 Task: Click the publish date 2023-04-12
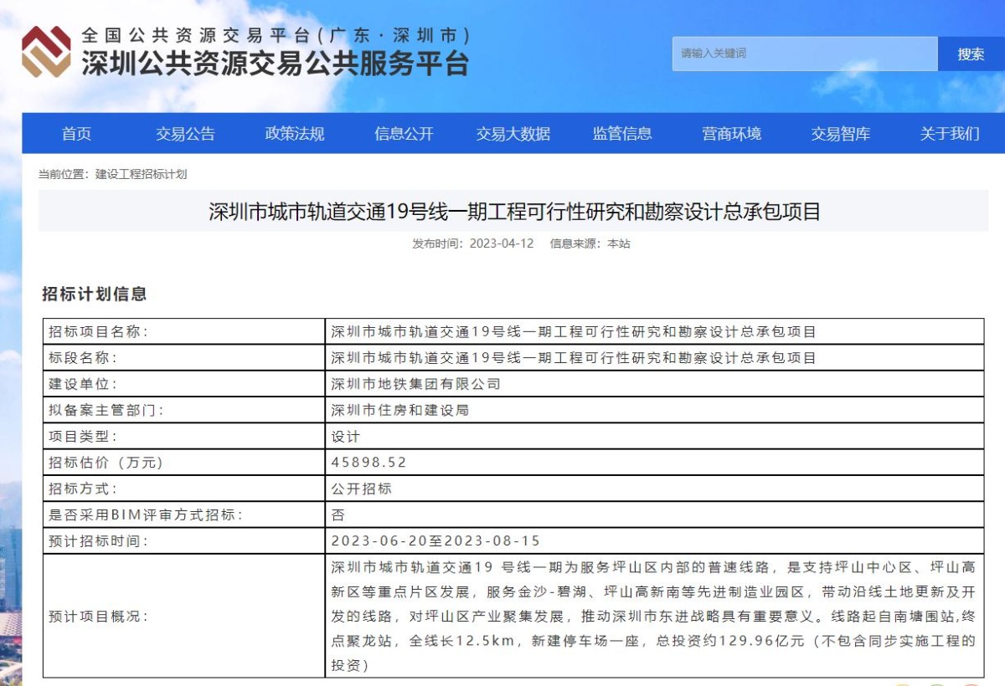[x=501, y=243]
